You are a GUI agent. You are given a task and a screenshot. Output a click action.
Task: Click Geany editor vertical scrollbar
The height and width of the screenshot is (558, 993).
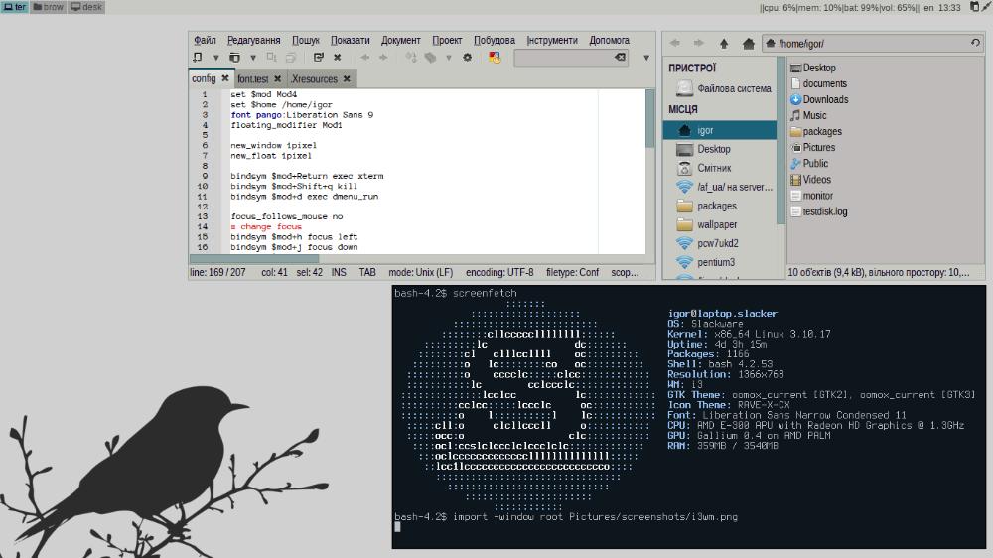[x=649, y=118]
